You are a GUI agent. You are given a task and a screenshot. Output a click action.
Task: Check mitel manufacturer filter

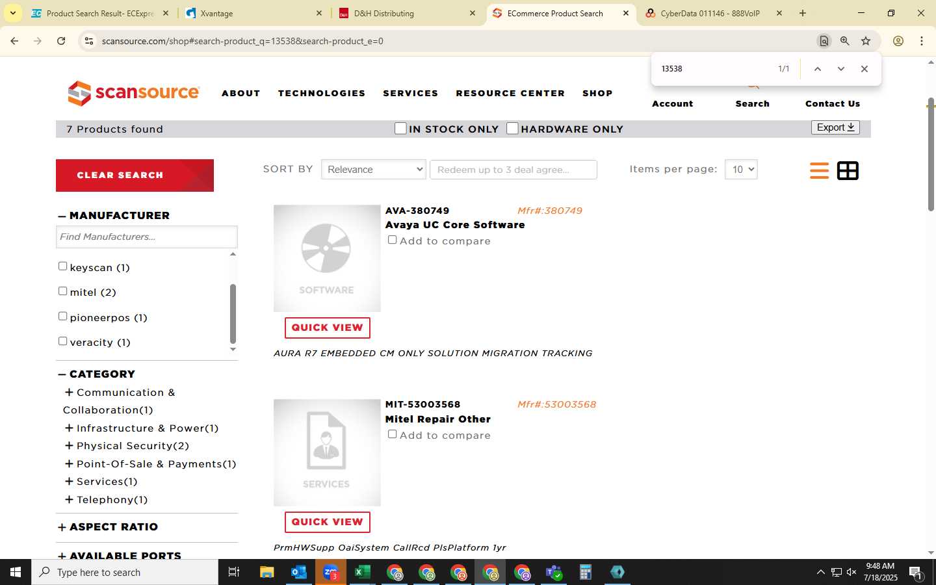click(62, 291)
